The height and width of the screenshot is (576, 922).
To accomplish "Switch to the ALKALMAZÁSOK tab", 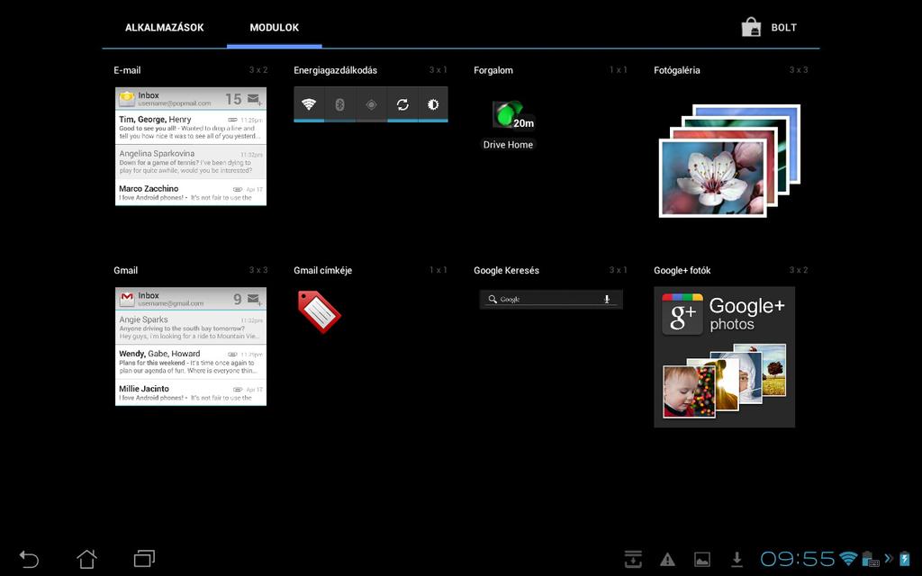I will click(x=164, y=27).
